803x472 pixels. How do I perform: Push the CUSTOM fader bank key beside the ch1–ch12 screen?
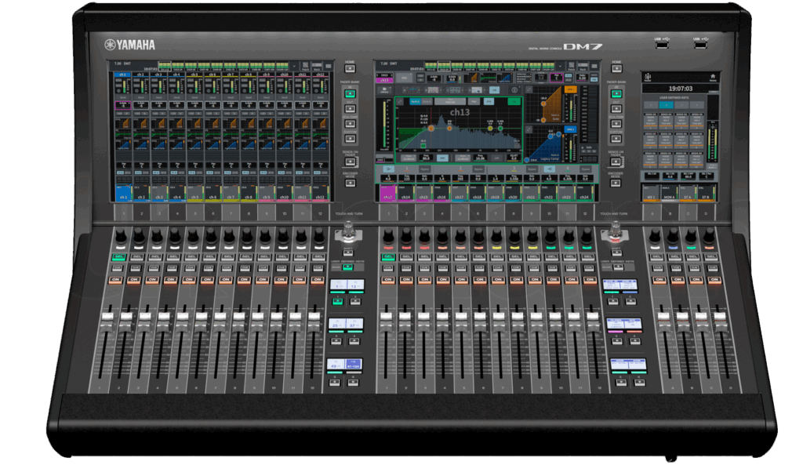click(x=351, y=139)
